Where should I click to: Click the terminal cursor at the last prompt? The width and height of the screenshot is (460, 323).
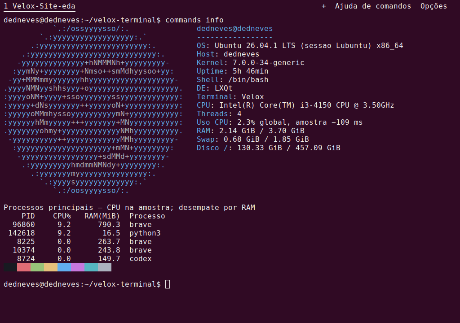[x=168, y=284]
